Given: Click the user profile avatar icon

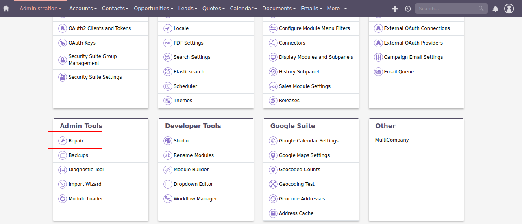Looking at the screenshot, I should click(509, 9).
